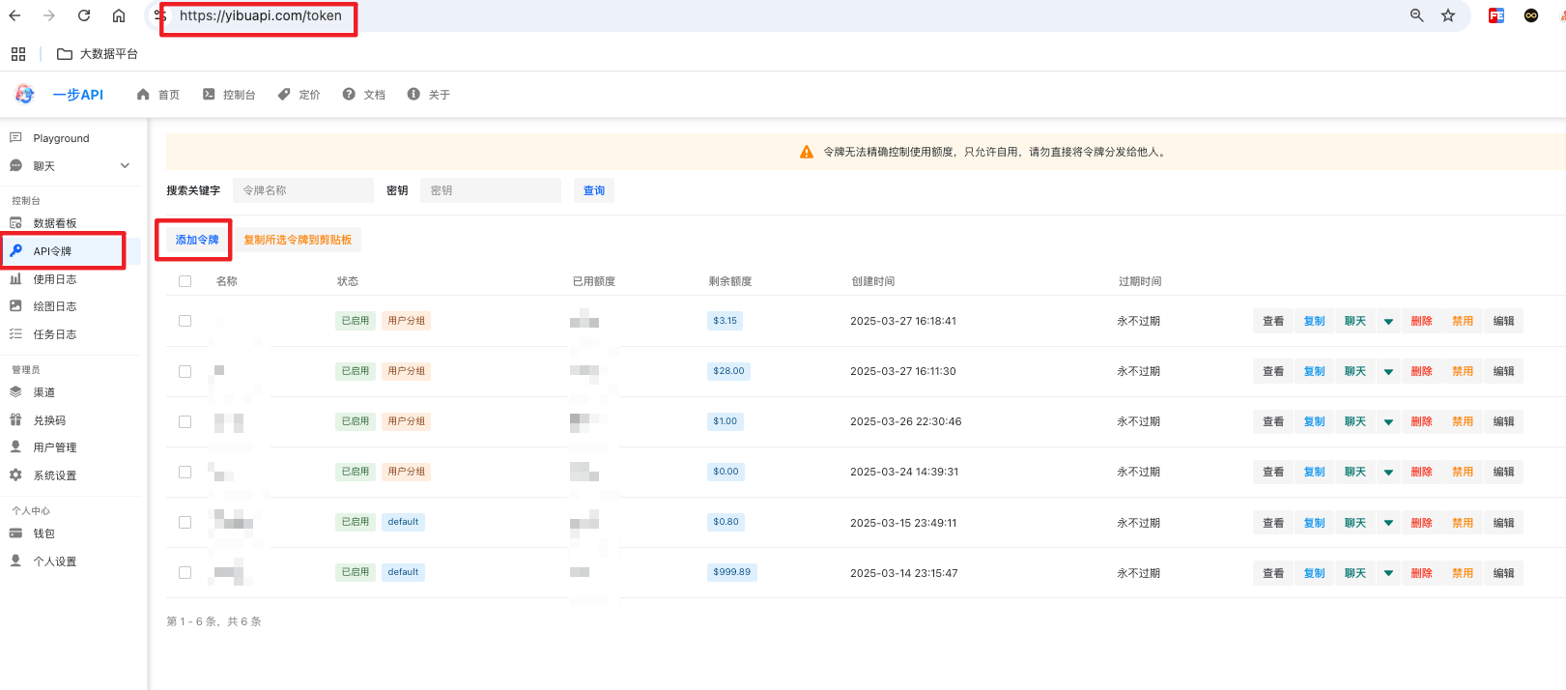
Task: Open browser home page icon
Action: [119, 15]
